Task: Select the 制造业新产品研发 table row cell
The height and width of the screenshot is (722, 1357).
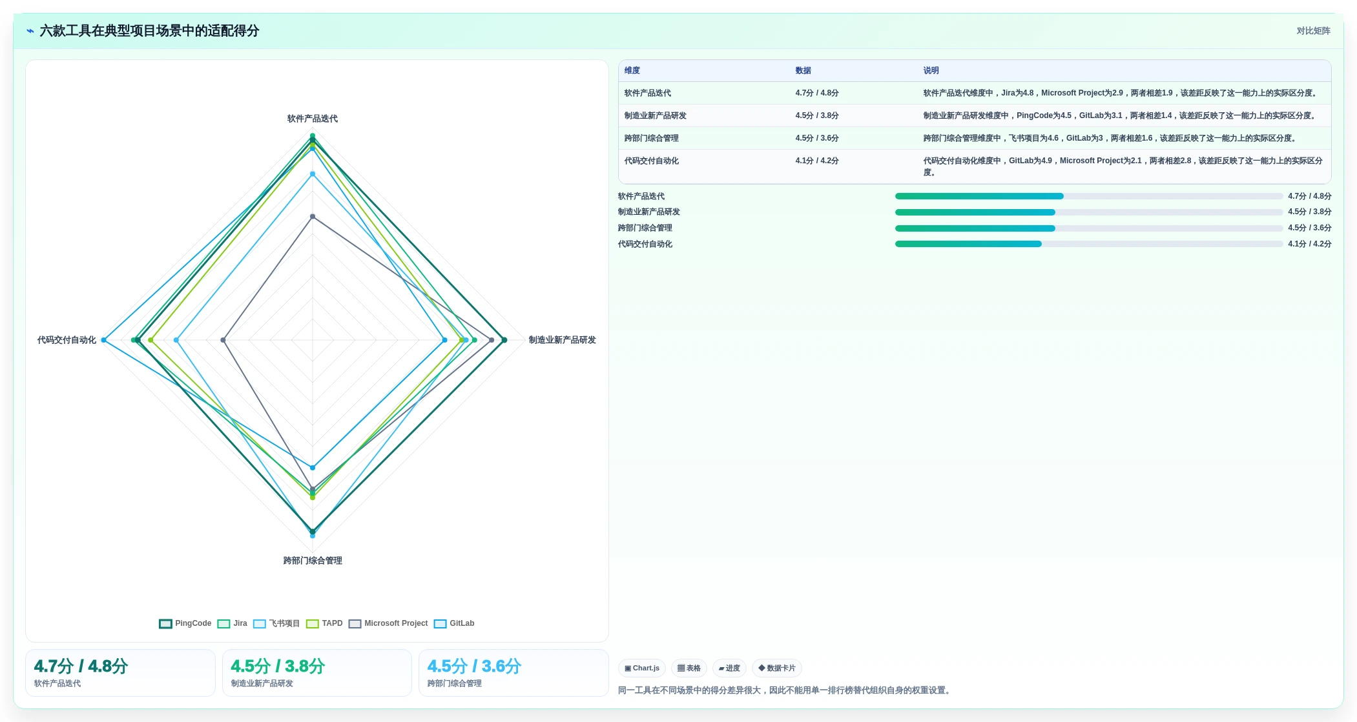Action: coord(704,115)
